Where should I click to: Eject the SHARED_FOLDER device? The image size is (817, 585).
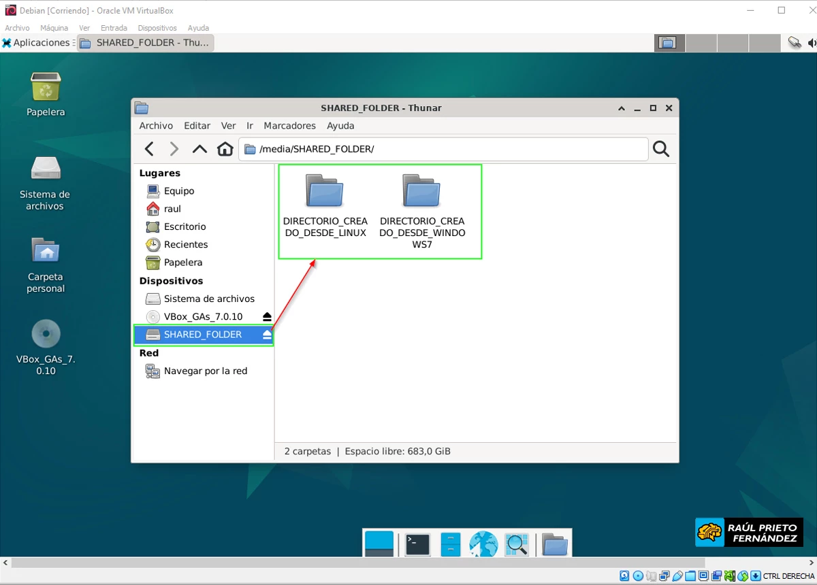266,334
